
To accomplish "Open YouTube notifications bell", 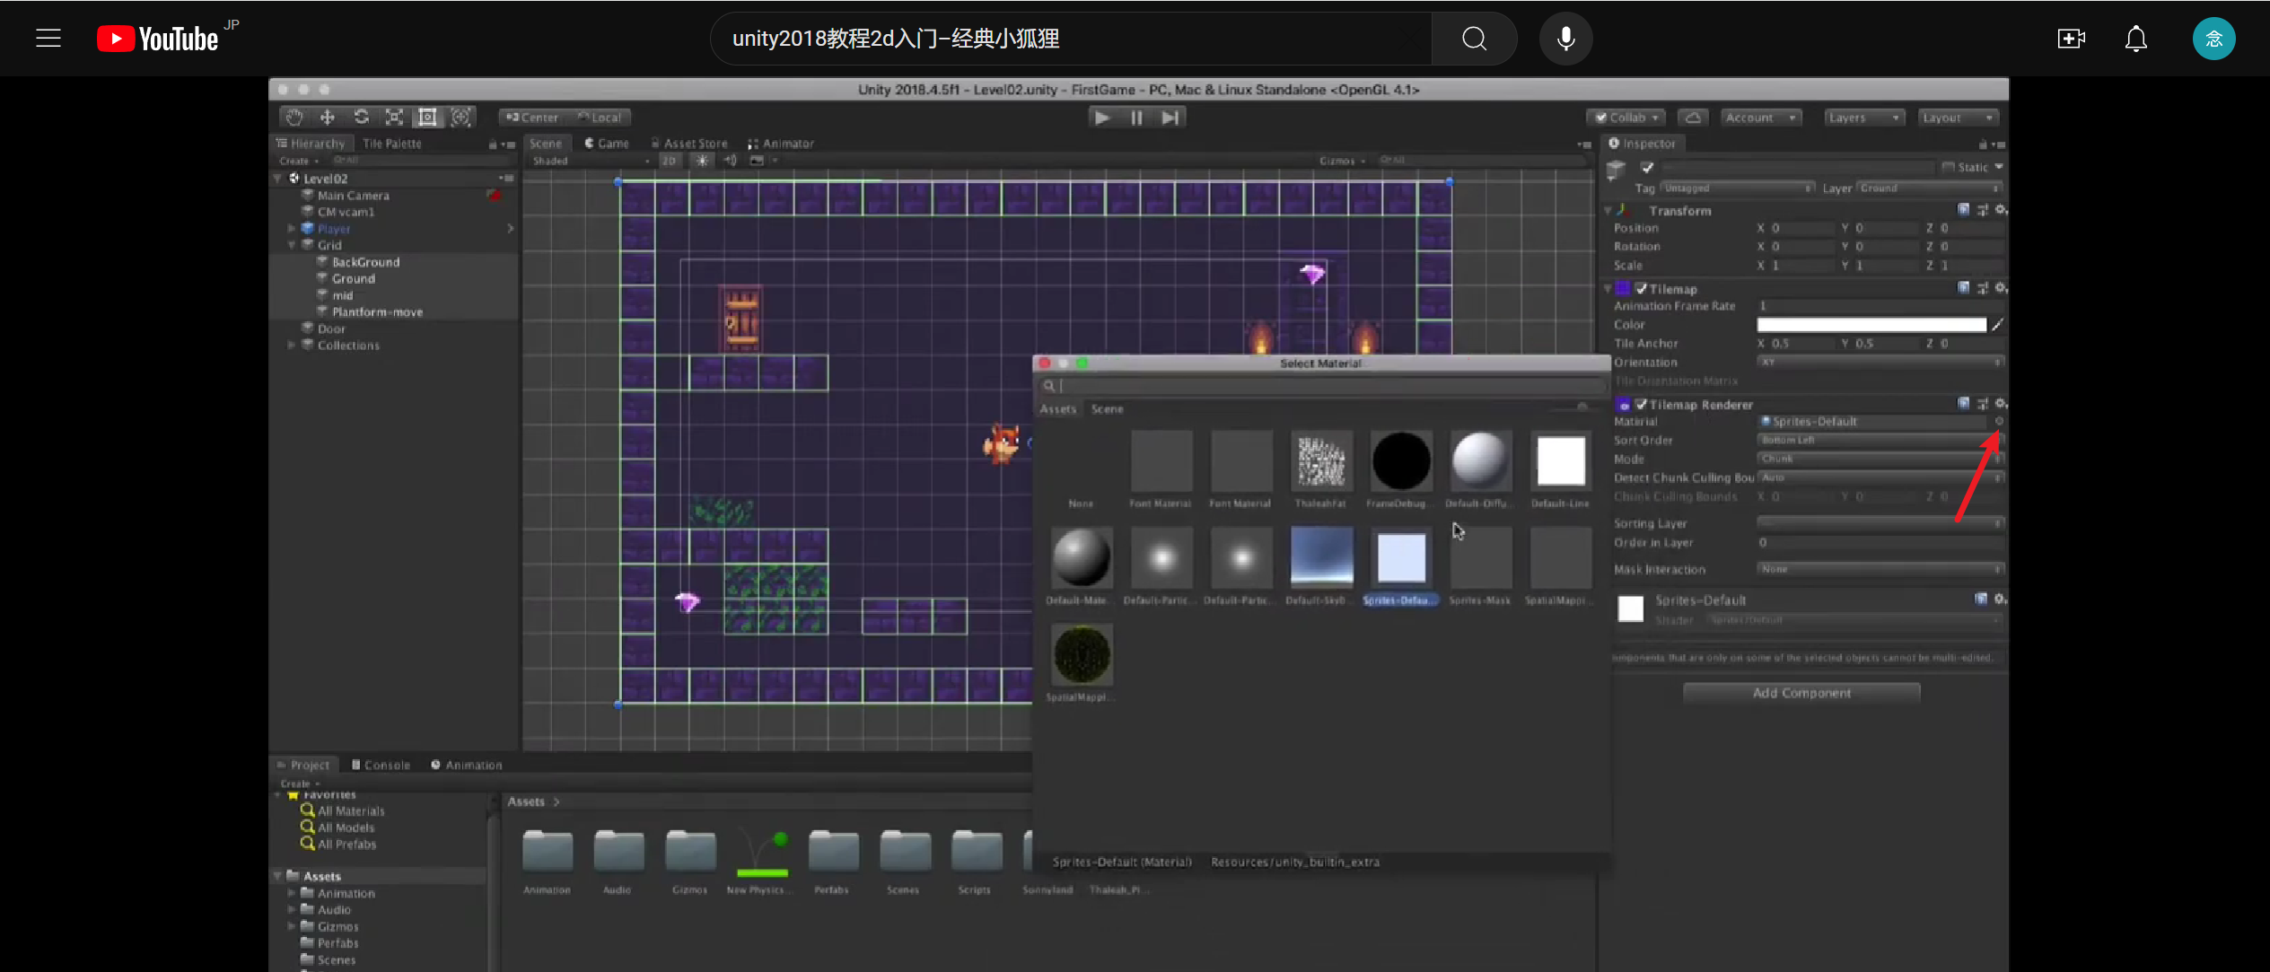I will 2135,39.
